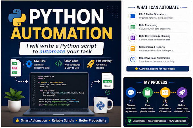193x128 pixels.
Task: Click the 'File & Folder Operations' heading
Action: tap(153, 14)
